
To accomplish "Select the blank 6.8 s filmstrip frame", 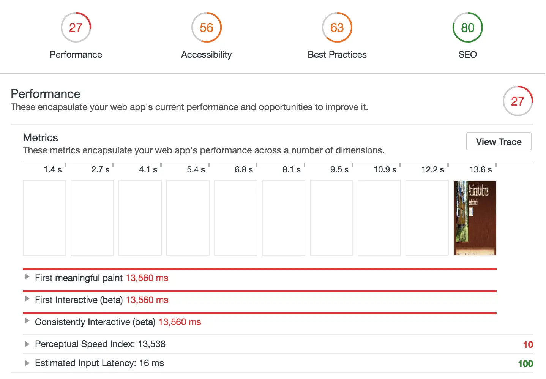I will pyautogui.click(x=236, y=218).
